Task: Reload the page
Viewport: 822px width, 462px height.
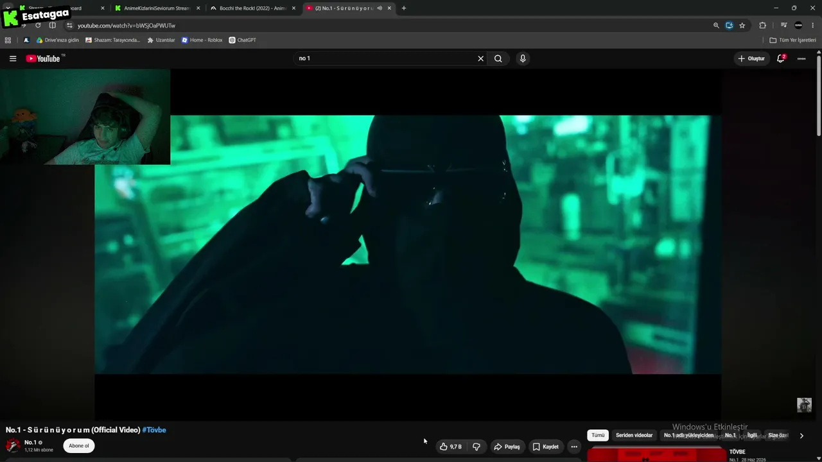Action: tap(38, 26)
